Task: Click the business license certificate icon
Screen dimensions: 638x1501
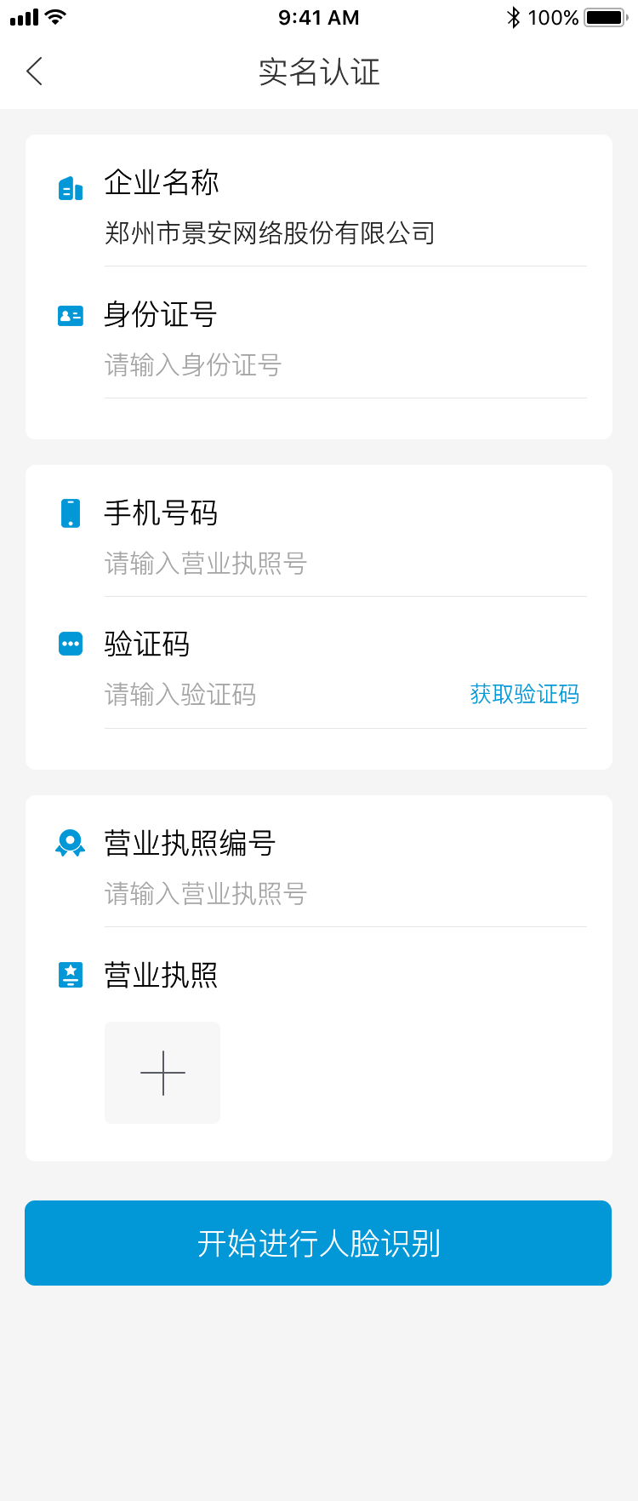Action: point(71,974)
